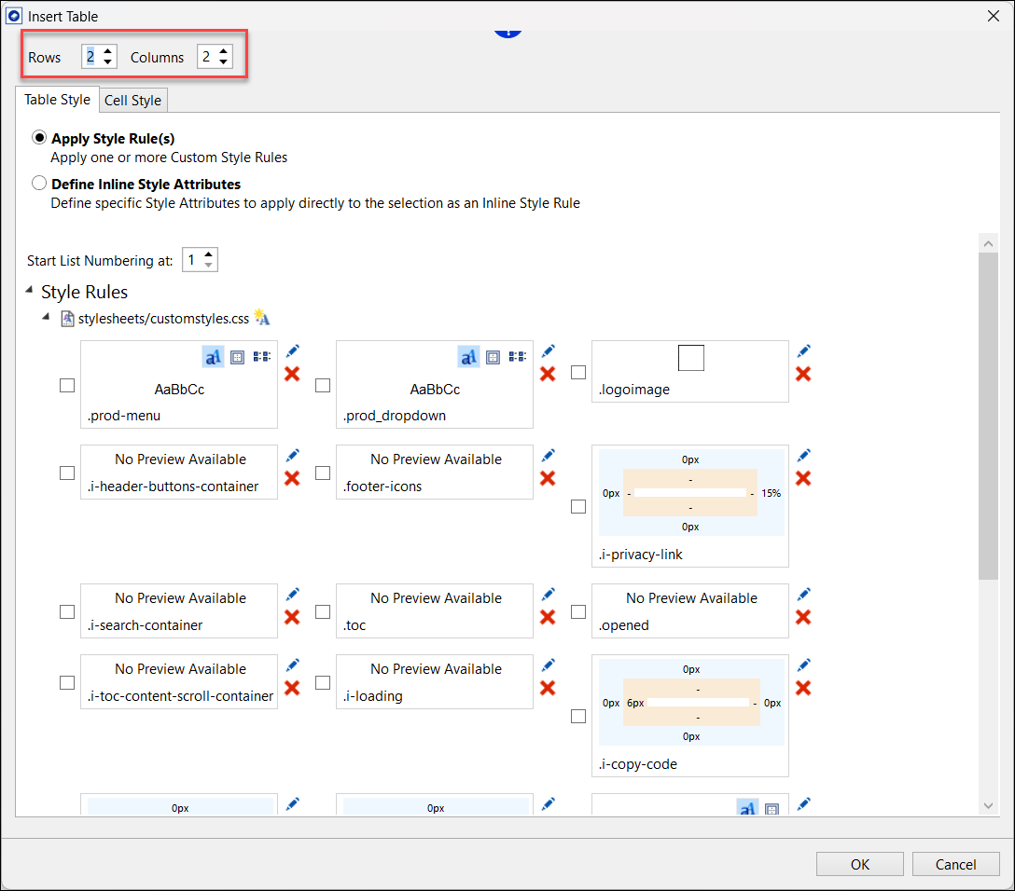
Task: Collapse the stylesheets/customstyles.css tree node
Action: tap(48, 318)
